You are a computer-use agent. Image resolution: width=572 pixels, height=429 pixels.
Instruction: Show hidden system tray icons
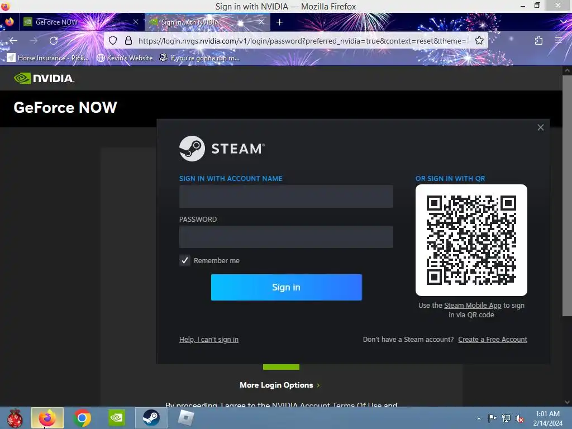(479, 418)
